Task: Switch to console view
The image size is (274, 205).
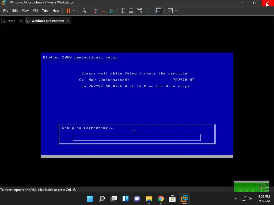Action: coord(159,11)
